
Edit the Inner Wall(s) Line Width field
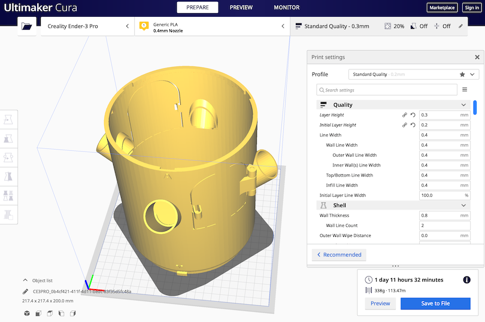click(444, 165)
